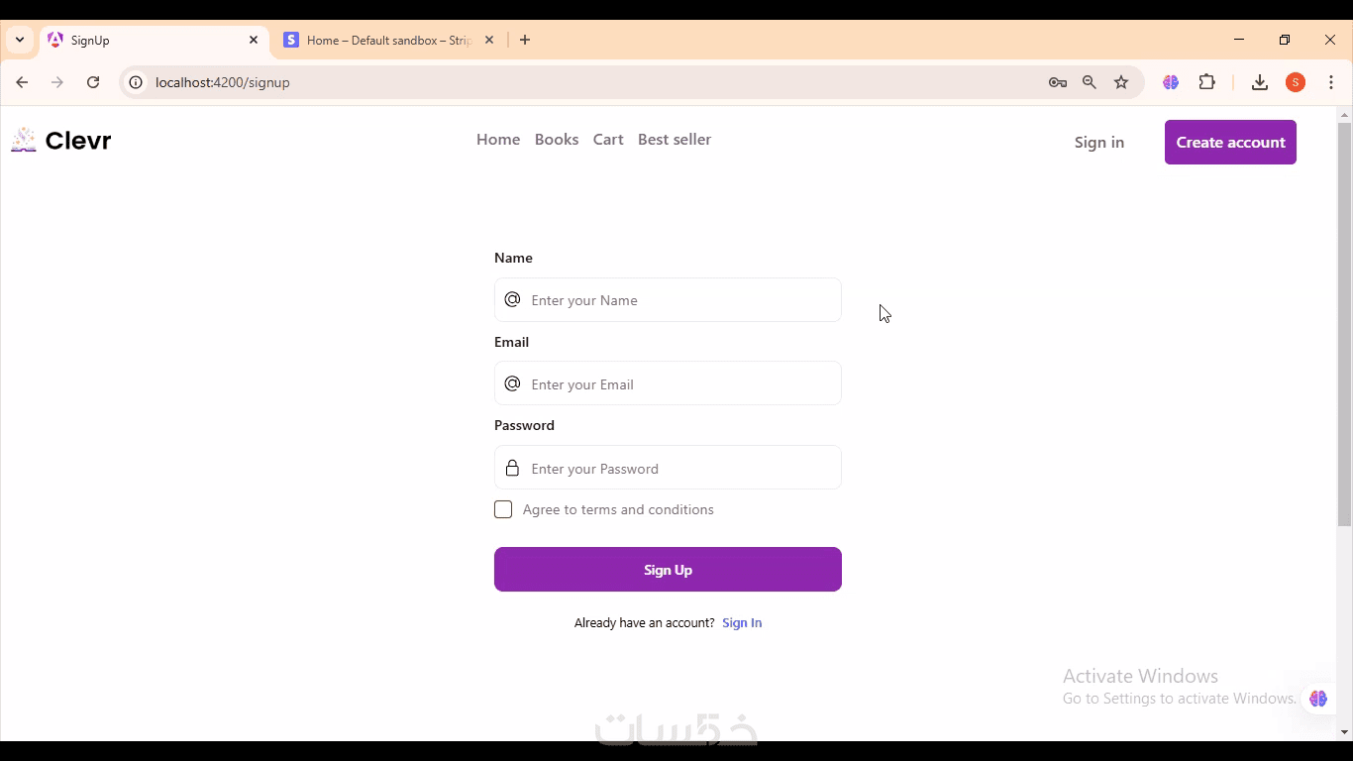Screen dimensions: 1353x761
Task: Expand the tab search dropdown arrow
Action: coord(20,40)
